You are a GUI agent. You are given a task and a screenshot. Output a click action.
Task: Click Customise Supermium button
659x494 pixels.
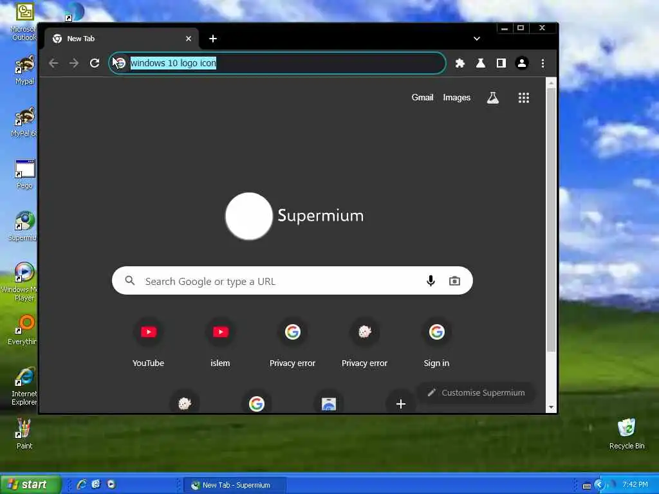(477, 393)
